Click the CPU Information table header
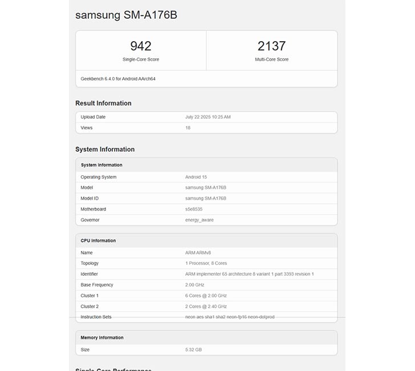This screenshot has width=415, height=371. (x=98, y=241)
